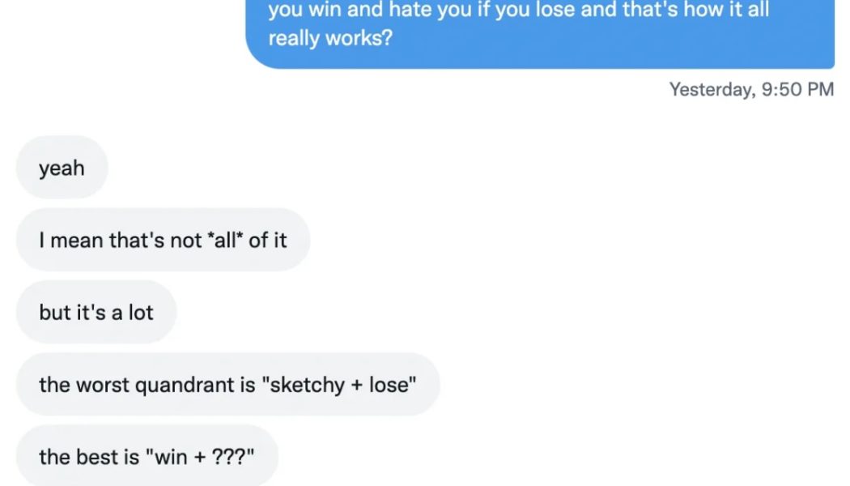The width and height of the screenshot is (850, 486).
Task: Click the quoted text "sketchy + lose"
Action: pyautogui.click(x=339, y=385)
